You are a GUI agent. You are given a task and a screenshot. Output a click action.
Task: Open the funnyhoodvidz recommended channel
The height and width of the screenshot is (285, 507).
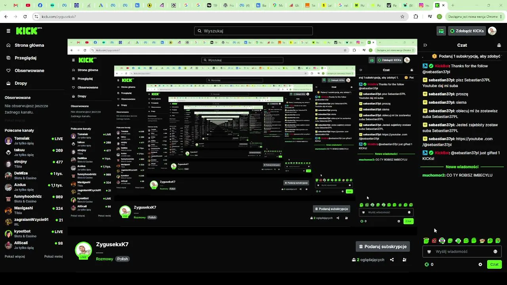tap(34, 198)
